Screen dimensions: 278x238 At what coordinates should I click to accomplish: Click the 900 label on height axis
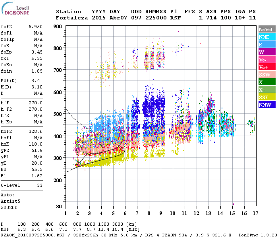pyautogui.click(x=58, y=26)
